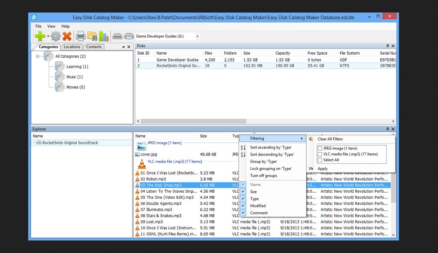Click the cover.jpg file icon
The height and width of the screenshot is (253, 438).
coord(137,154)
